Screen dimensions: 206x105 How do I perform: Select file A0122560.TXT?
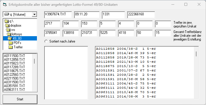[18, 75]
